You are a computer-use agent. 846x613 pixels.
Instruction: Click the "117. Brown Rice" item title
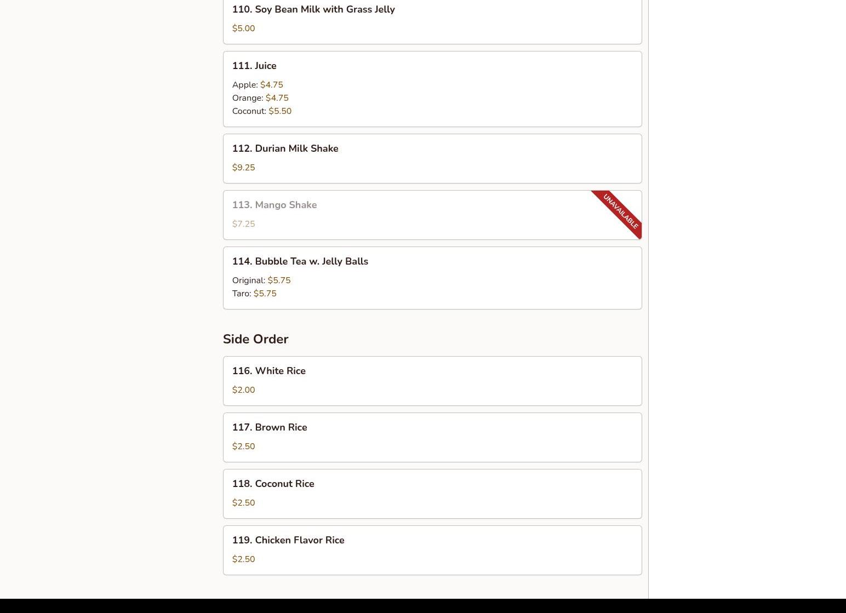click(270, 427)
